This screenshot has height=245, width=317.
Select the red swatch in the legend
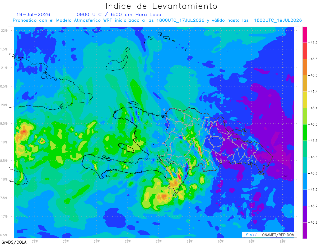point(305,51)
